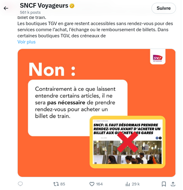Click the 85 reposts count
The width and height of the screenshot is (183, 190).
[x=63, y=184]
